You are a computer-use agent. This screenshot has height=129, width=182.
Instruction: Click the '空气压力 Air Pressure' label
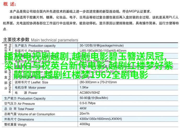point(20,104)
